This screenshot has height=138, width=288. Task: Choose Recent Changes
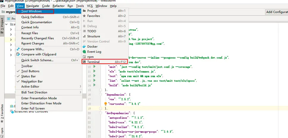click(49, 44)
